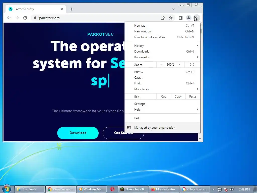The image size is (257, 193).
Task: Exit Chrome from the menu
Action: tap(162, 118)
